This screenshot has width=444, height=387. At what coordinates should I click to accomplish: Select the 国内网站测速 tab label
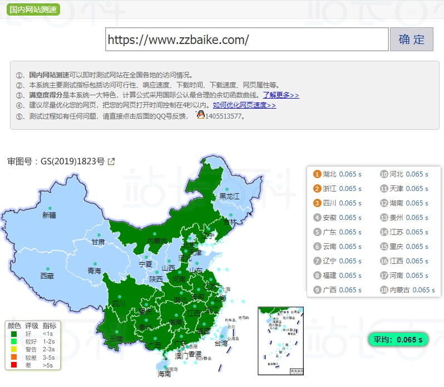[33, 9]
